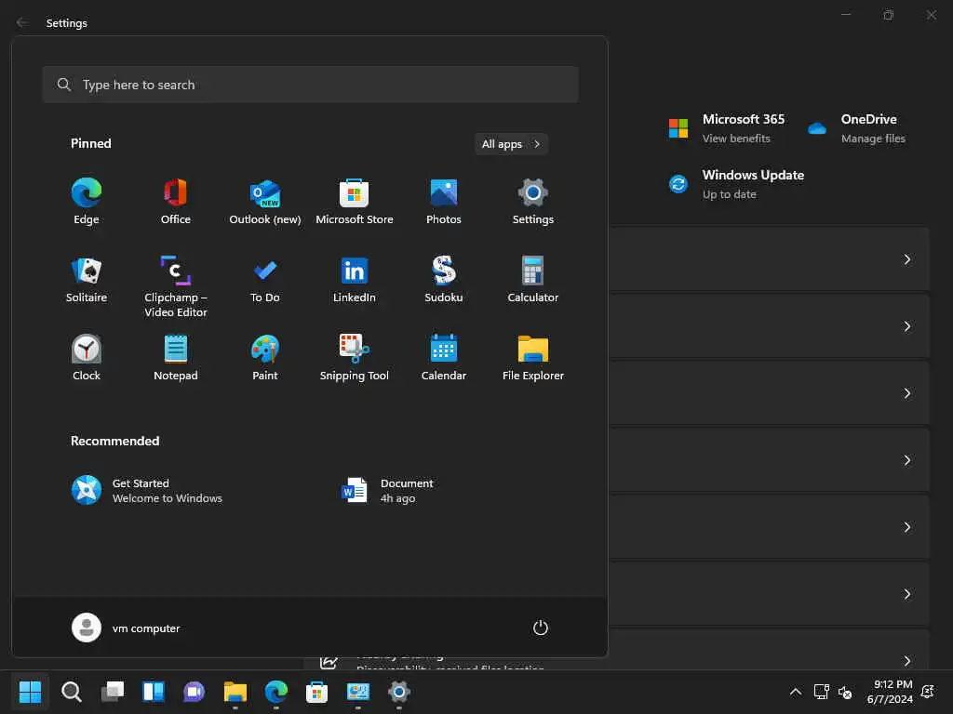
Task: Open the recommended Get Started item
Action: pyautogui.click(x=146, y=491)
